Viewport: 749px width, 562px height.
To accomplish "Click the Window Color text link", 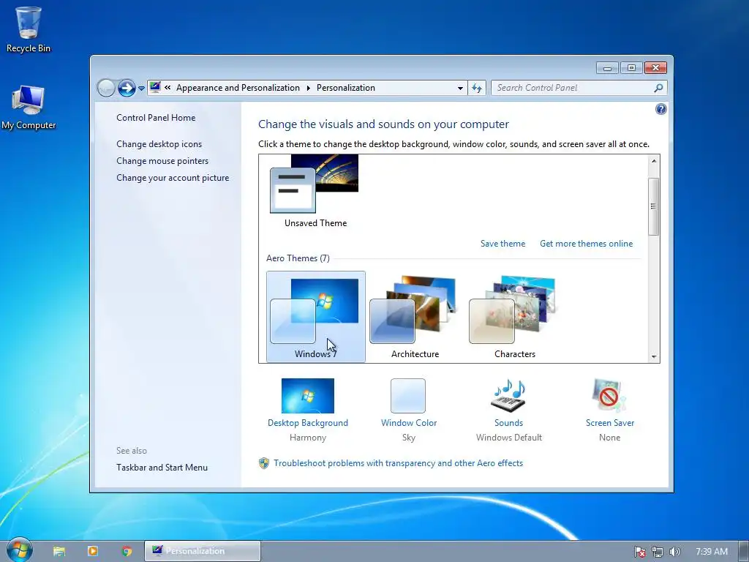I will coord(409,423).
